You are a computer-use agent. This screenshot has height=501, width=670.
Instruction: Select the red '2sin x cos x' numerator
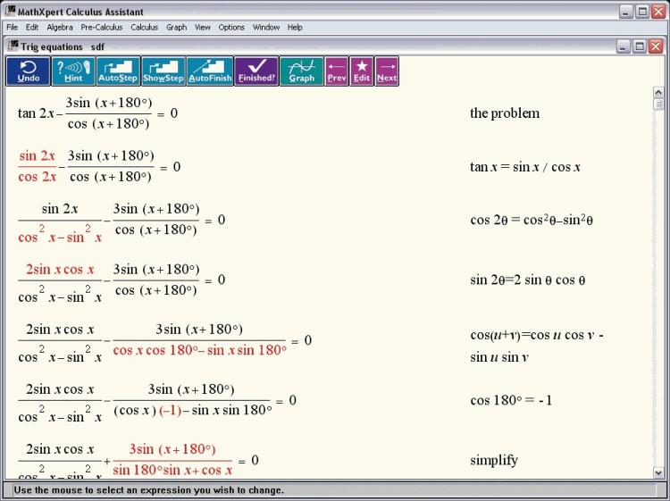point(60,270)
